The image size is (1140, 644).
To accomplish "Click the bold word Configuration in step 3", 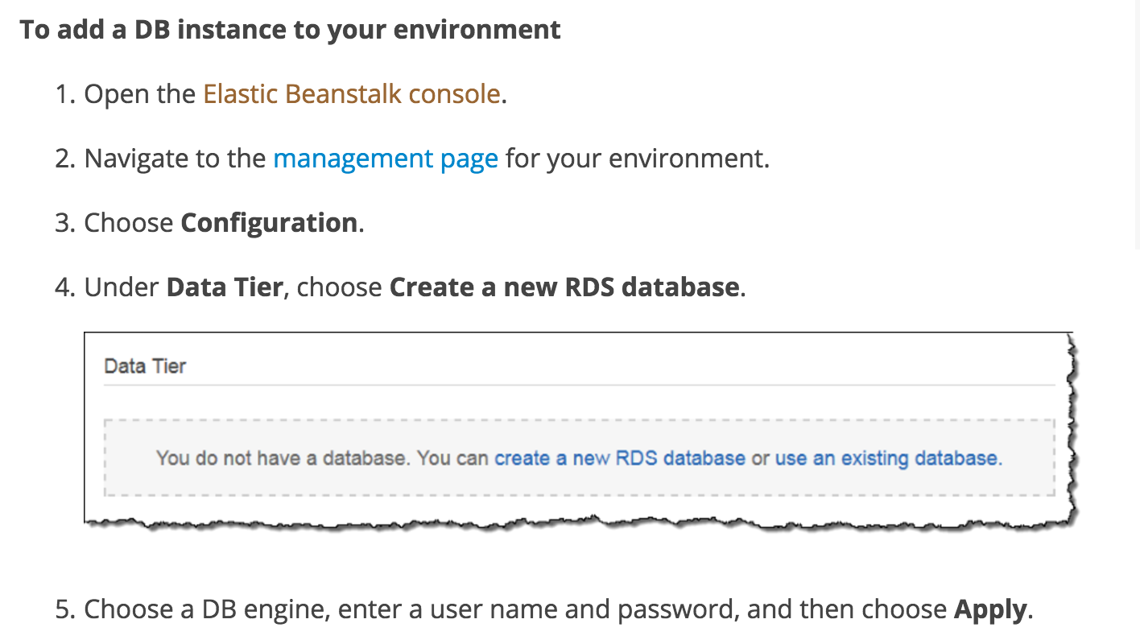I will pyautogui.click(x=269, y=223).
